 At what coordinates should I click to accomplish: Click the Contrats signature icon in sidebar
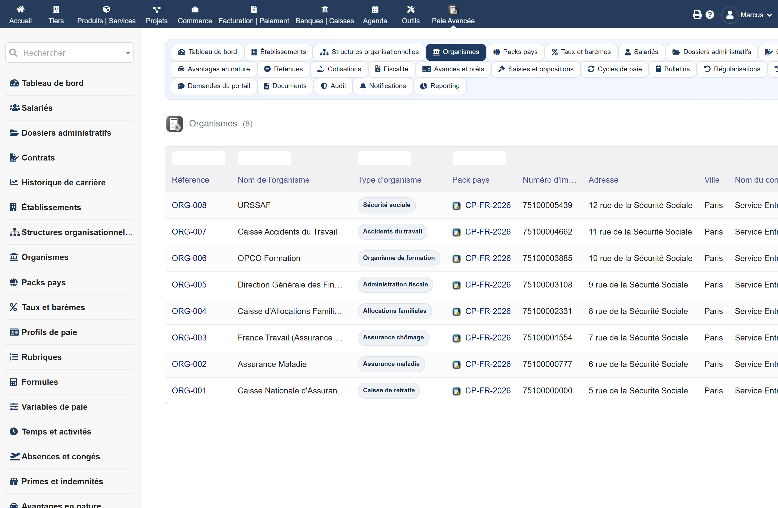[x=14, y=158]
